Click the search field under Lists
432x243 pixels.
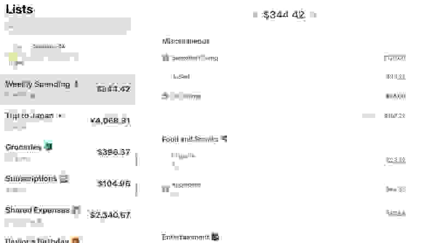68,26
